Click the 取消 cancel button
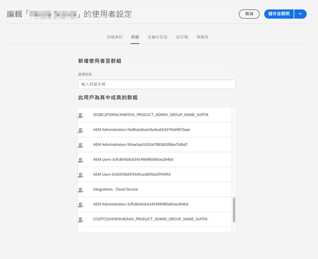318x259 pixels. click(x=249, y=14)
